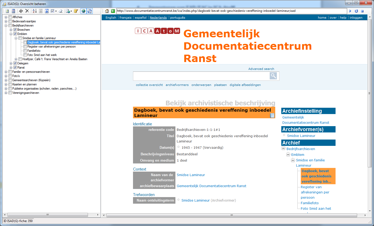Sort the tree alphabetically with the A-Z icon
The image size is (374, 226).
[x=34, y=11]
